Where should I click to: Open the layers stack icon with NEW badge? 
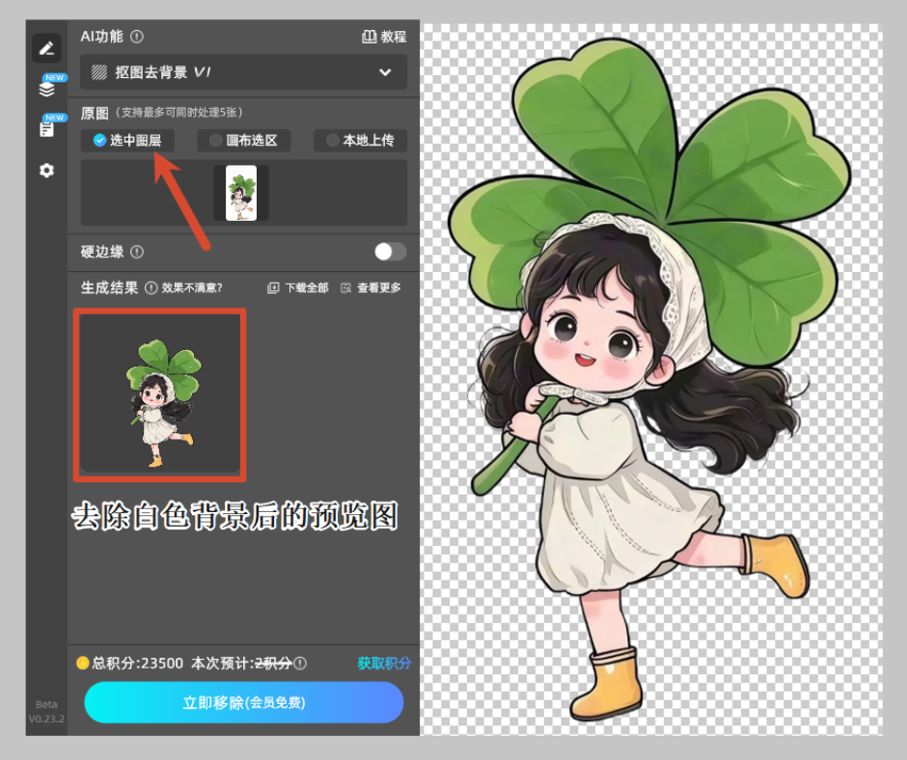click(46, 89)
